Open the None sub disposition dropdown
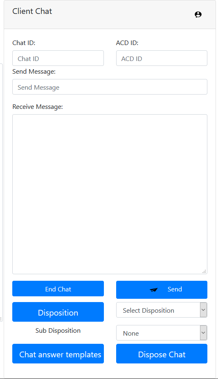218x379 pixels. pos(162,333)
